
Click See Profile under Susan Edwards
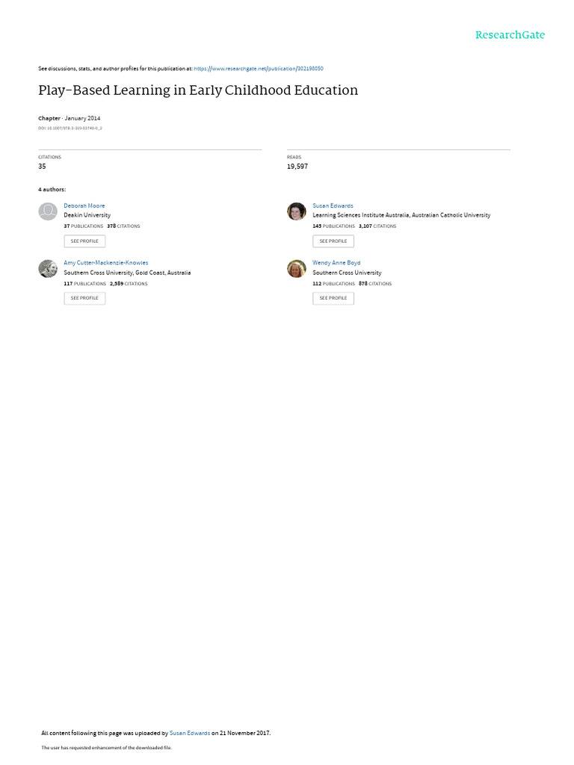click(333, 241)
